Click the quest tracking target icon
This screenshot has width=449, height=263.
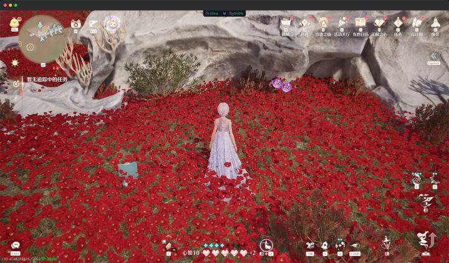click(16, 84)
